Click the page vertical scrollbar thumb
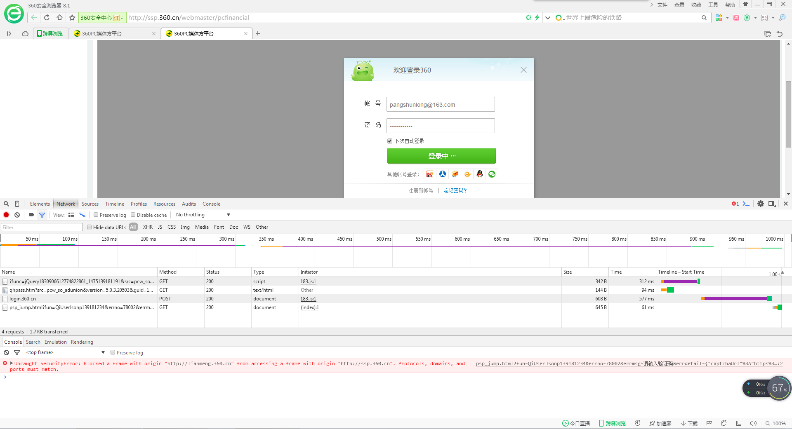The width and height of the screenshot is (792, 429). pyautogui.click(x=788, y=114)
